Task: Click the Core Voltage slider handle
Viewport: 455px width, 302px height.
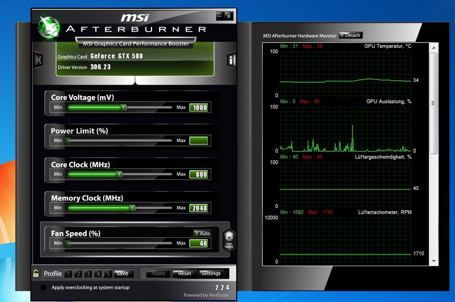Action: click(x=124, y=108)
